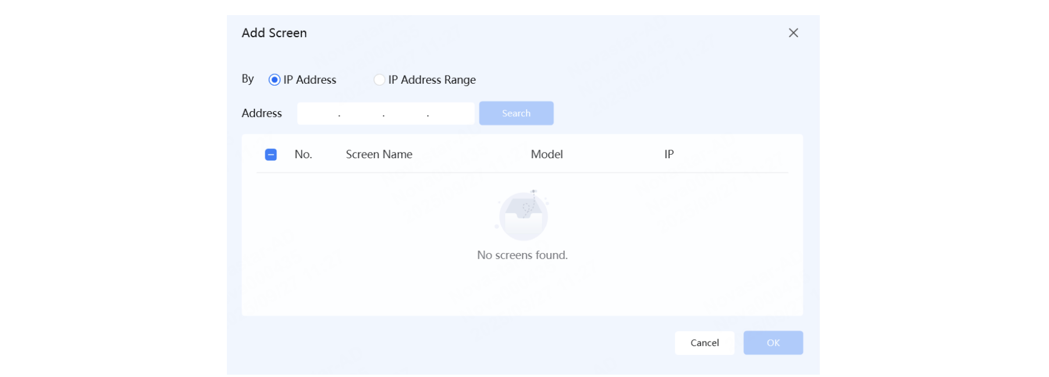
Task: Click the Address field label
Action: [x=261, y=113]
